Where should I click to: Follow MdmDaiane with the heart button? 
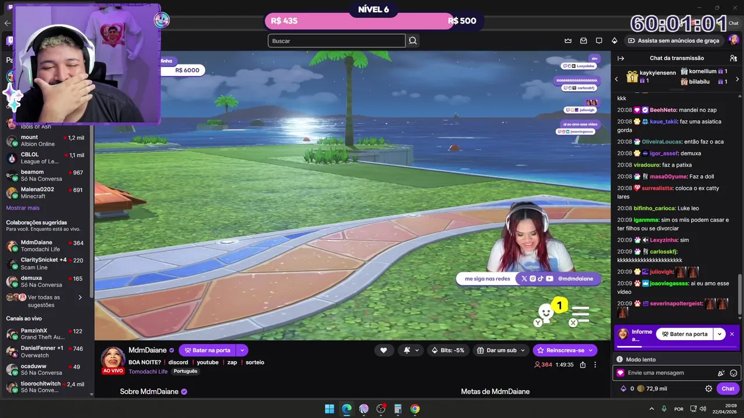click(x=384, y=350)
